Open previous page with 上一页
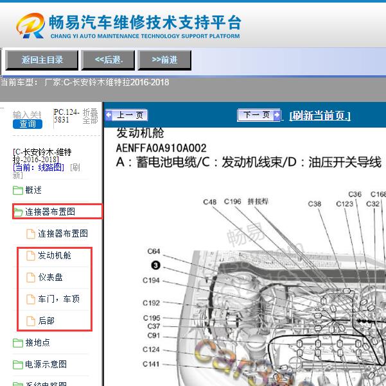Screen dimensions: 386x386 (127, 115)
